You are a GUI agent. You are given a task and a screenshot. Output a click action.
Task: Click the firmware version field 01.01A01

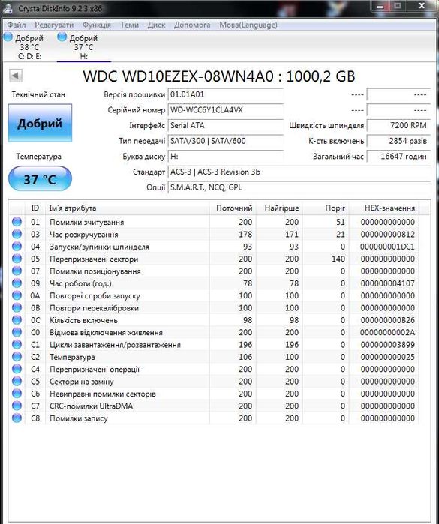tap(226, 94)
